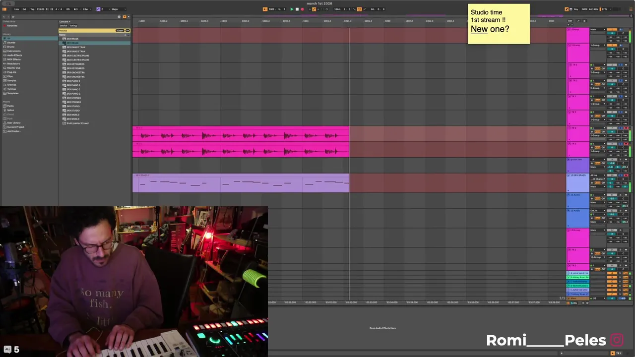Open the Ext. In input dropdown
The image size is (635, 357).
(x=598, y=211)
